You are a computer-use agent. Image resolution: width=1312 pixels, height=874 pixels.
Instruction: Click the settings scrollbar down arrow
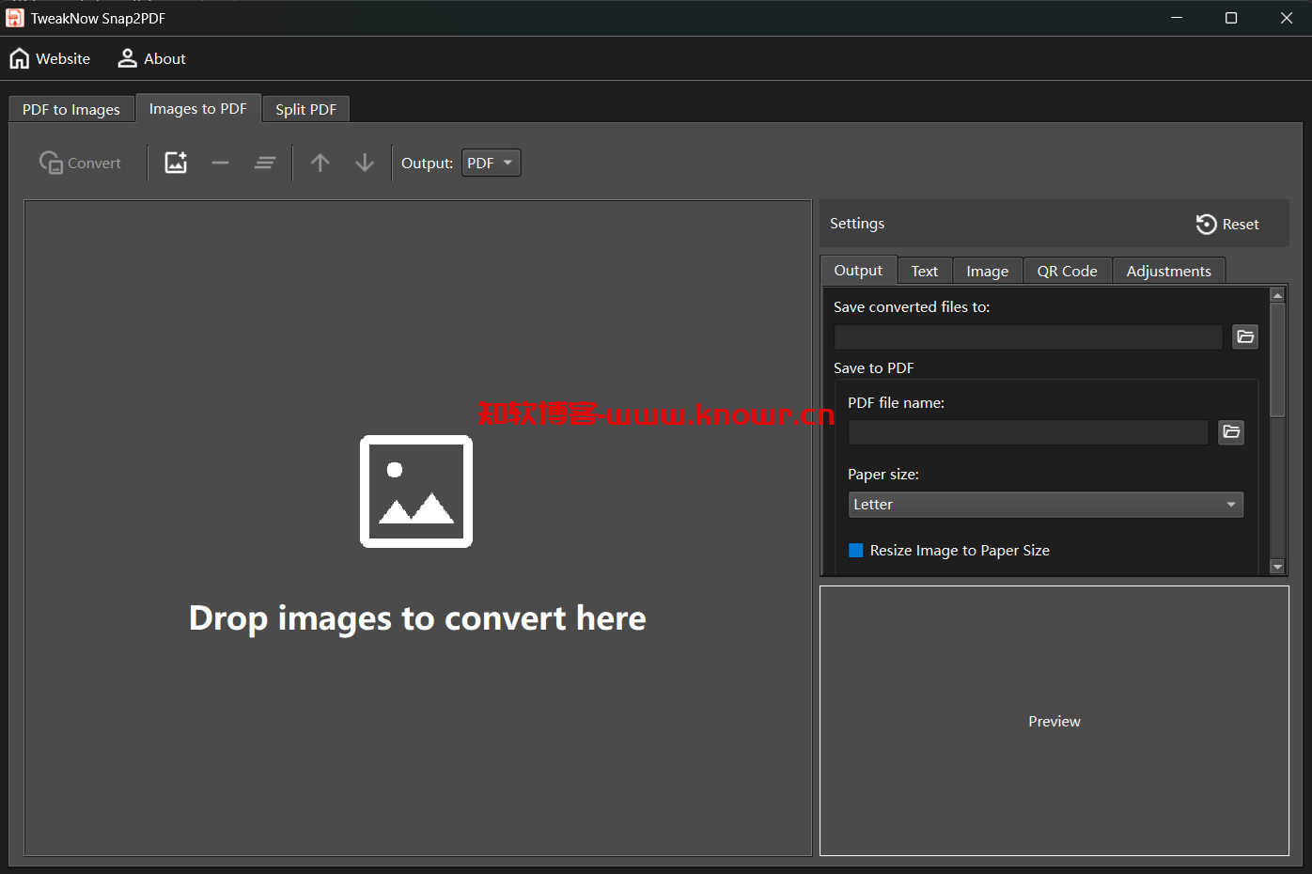pos(1277,567)
